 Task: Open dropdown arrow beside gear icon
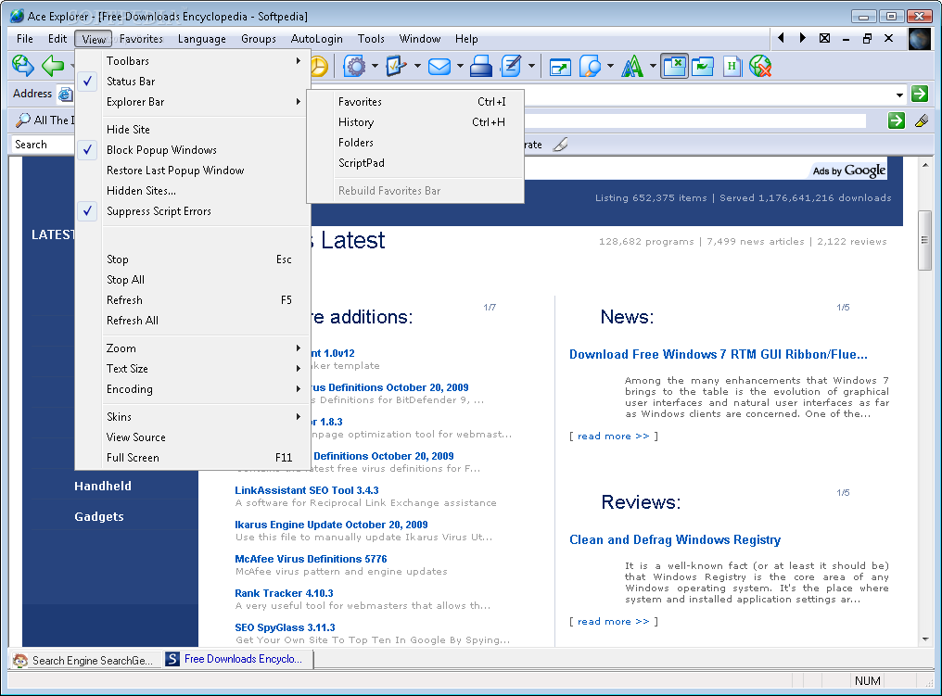[375, 66]
